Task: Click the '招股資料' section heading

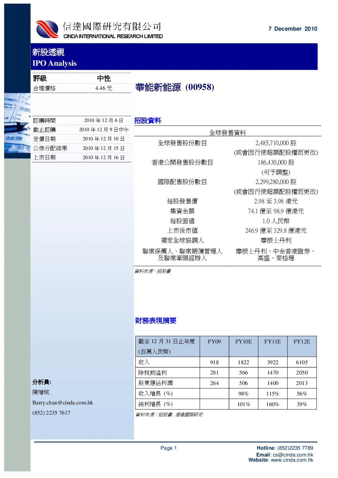Action: tap(148, 121)
